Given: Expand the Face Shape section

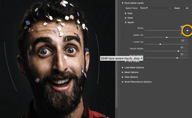Looking at the screenshot, I should click(126, 61).
